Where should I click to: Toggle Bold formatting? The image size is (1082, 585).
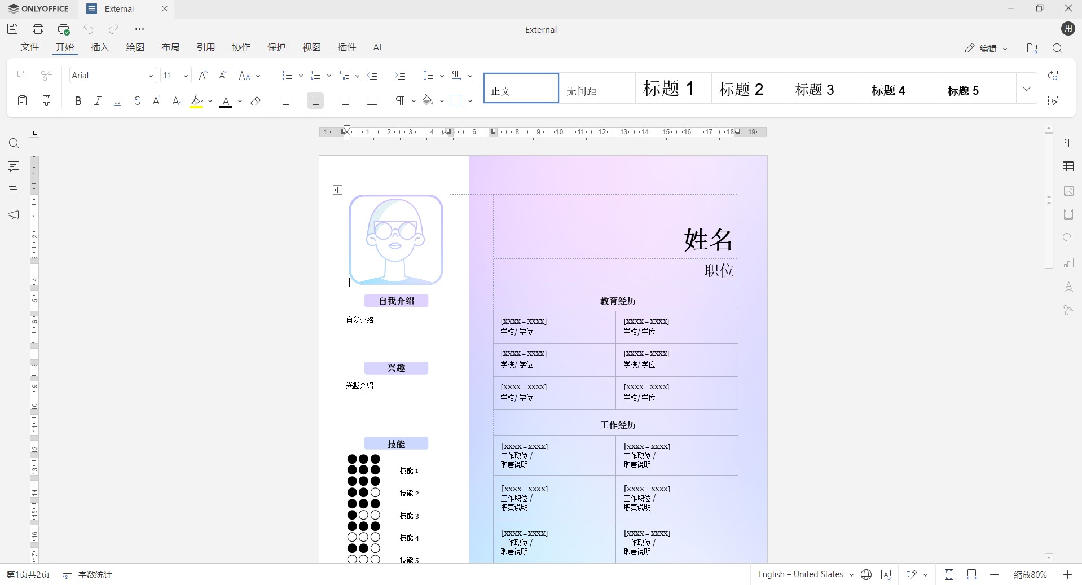point(78,101)
